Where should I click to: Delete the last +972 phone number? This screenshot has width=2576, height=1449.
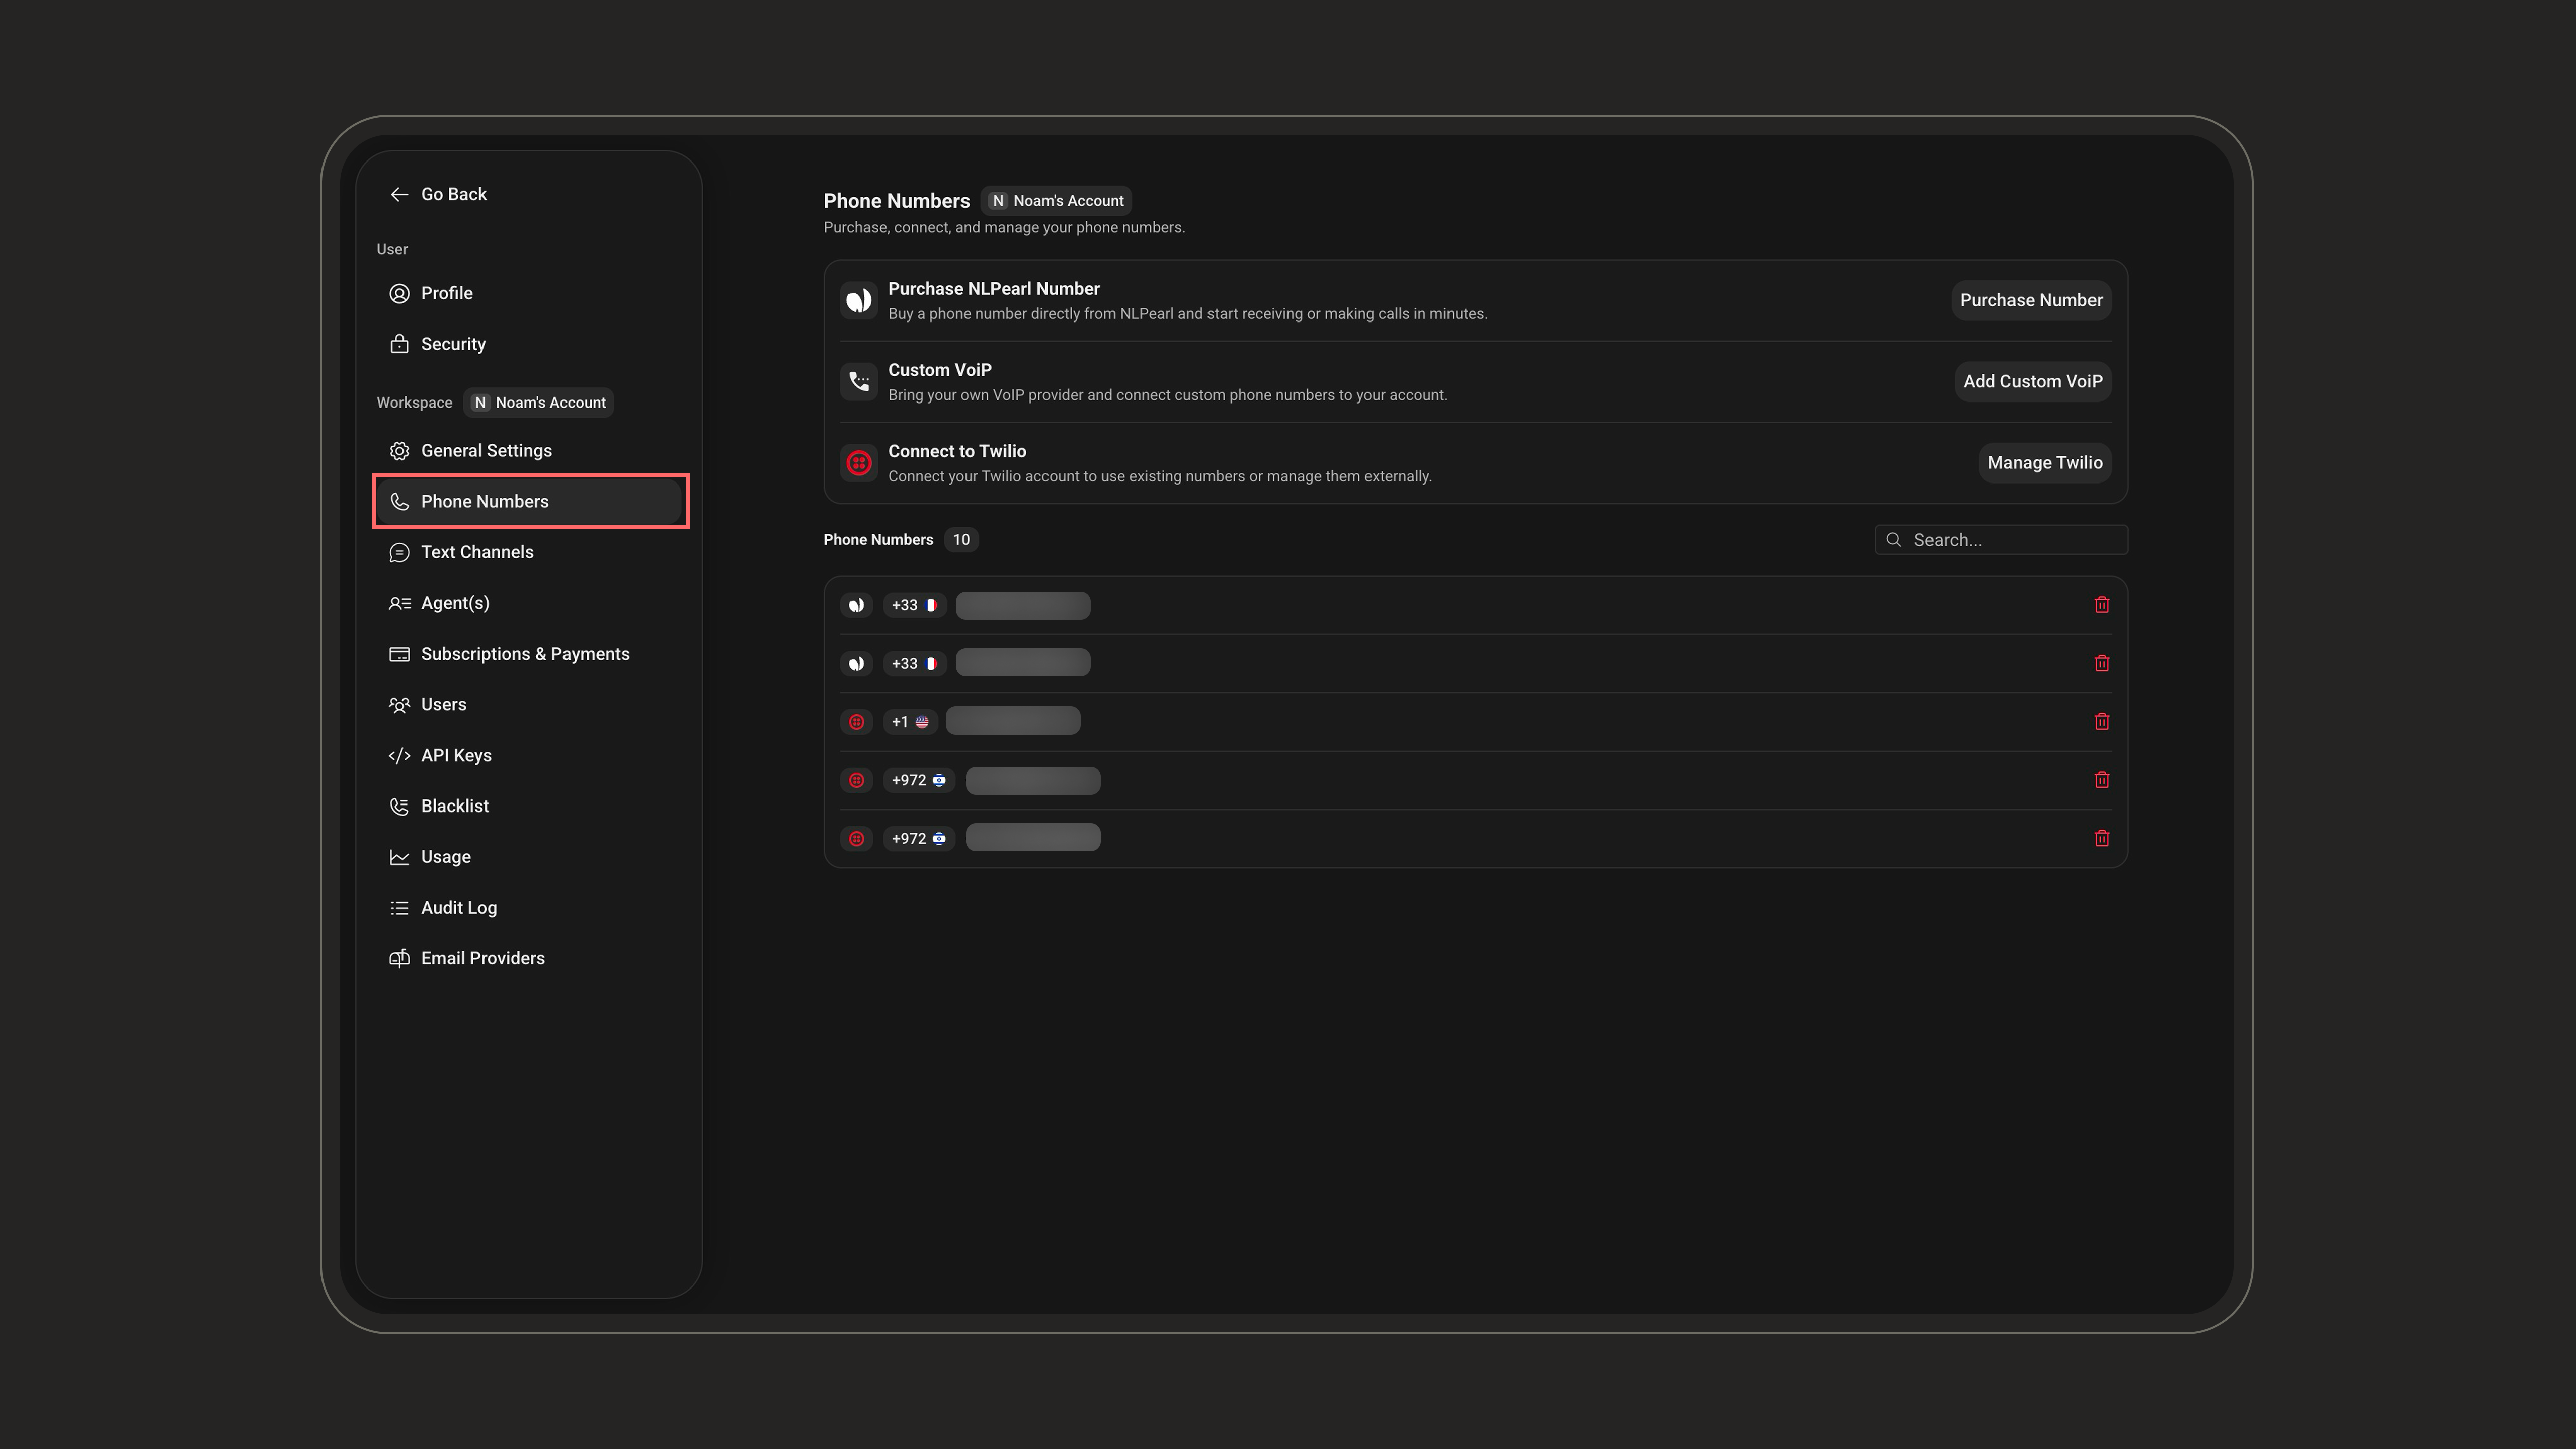tap(2101, 838)
